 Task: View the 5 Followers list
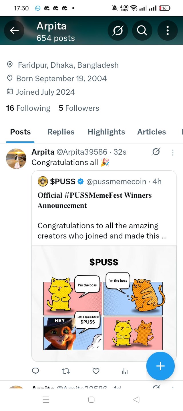(x=79, y=108)
